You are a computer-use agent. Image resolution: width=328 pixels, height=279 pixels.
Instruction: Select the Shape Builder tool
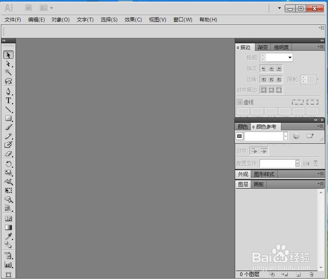[x=8, y=199]
